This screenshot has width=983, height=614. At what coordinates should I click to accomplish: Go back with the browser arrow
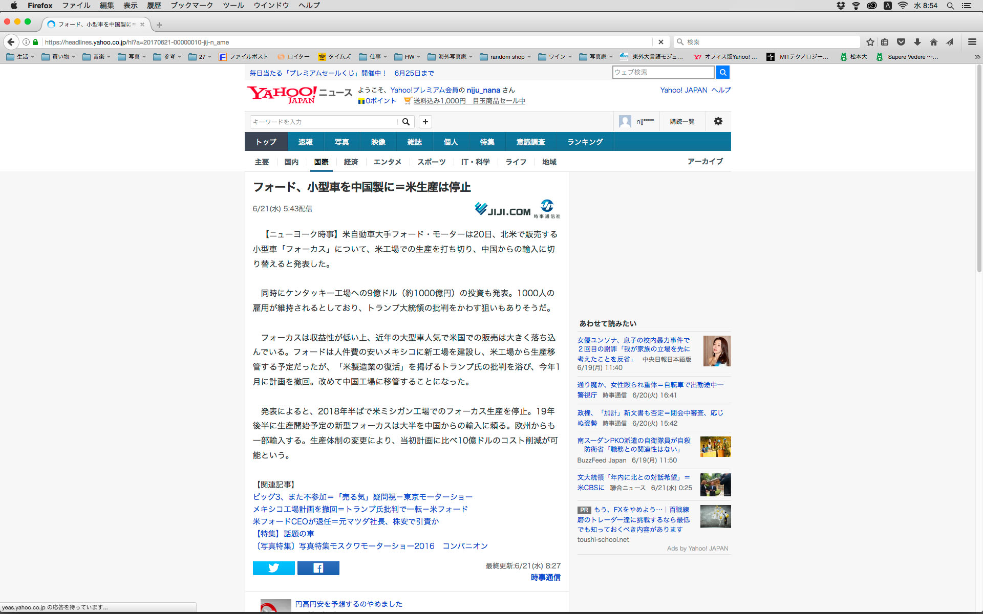pyautogui.click(x=11, y=42)
